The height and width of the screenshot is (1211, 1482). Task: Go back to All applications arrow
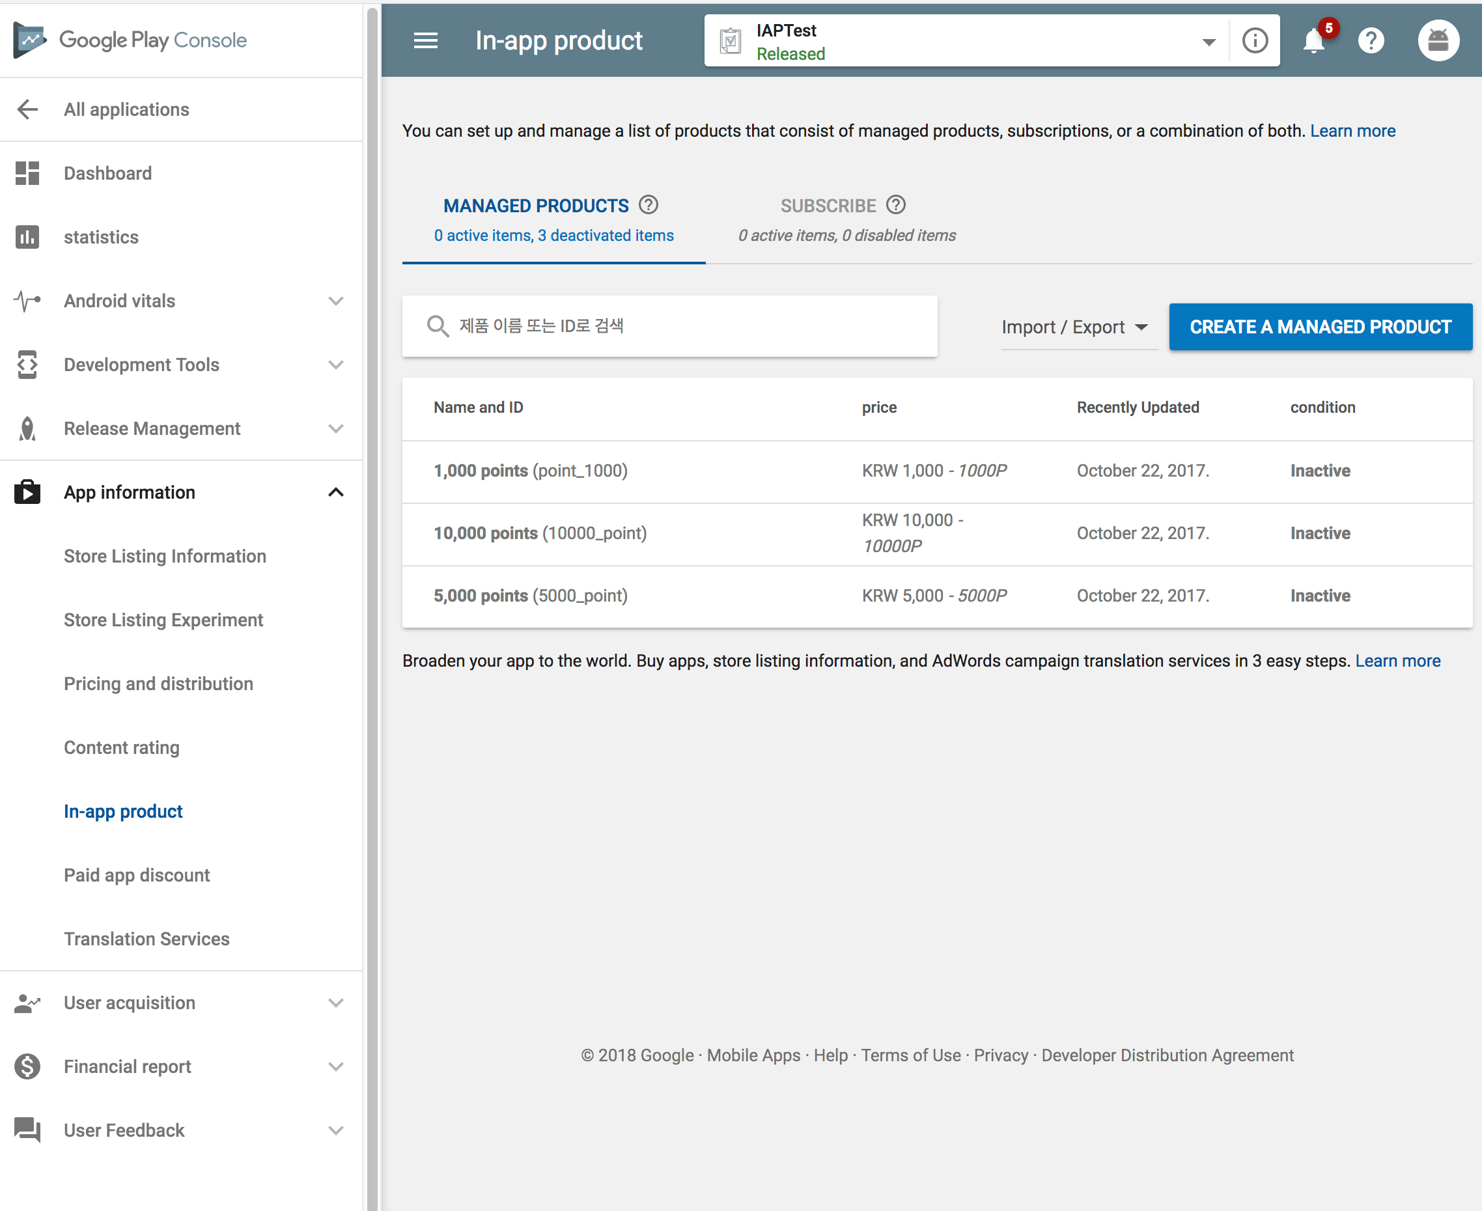(28, 109)
